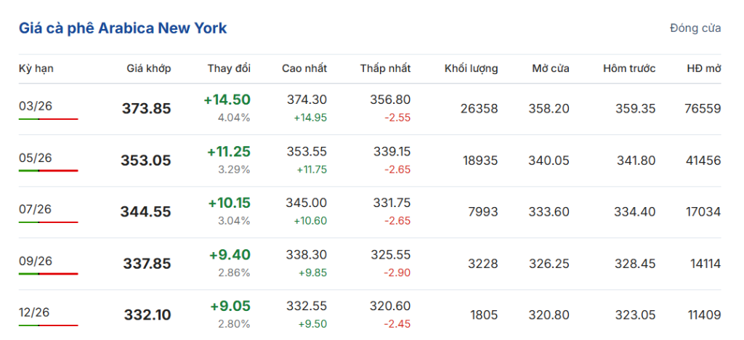
Task: Click the 332.10 price for 12/26
Action: [x=147, y=315]
